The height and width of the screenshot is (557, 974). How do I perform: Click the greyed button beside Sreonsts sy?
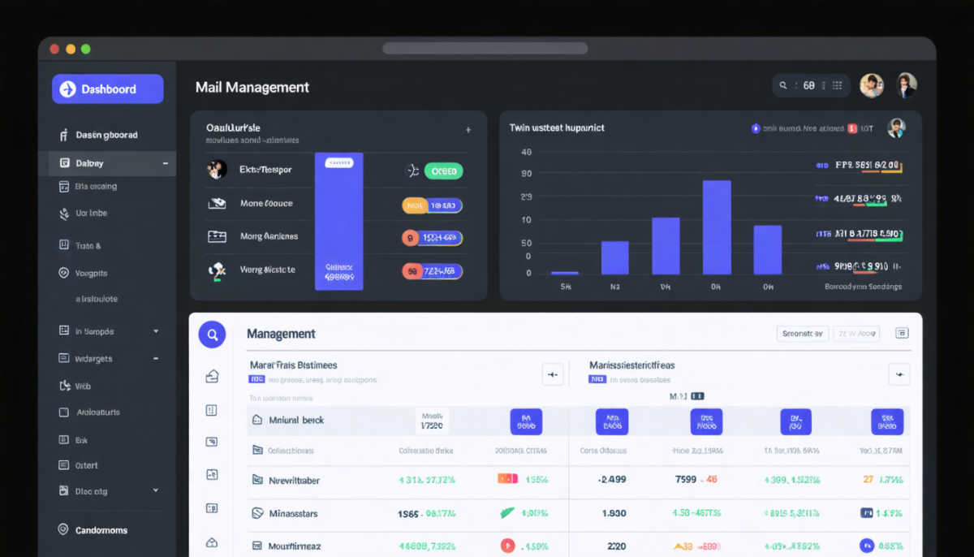point(857,333)
